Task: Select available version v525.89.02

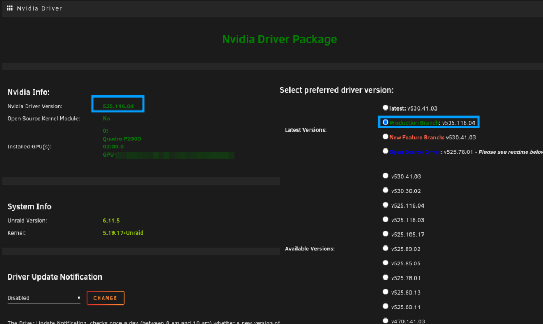Action: [385, 248]
